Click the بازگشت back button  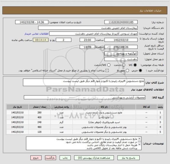[x=50, y=158]
